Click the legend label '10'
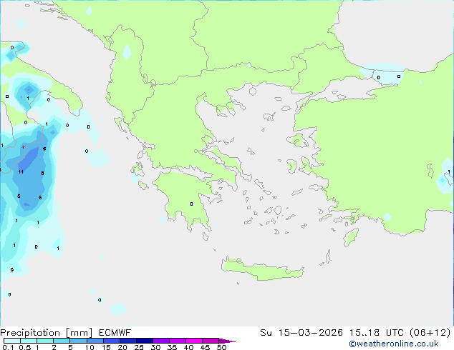Screen dimensions: 454x350 [x=90, y=347]
